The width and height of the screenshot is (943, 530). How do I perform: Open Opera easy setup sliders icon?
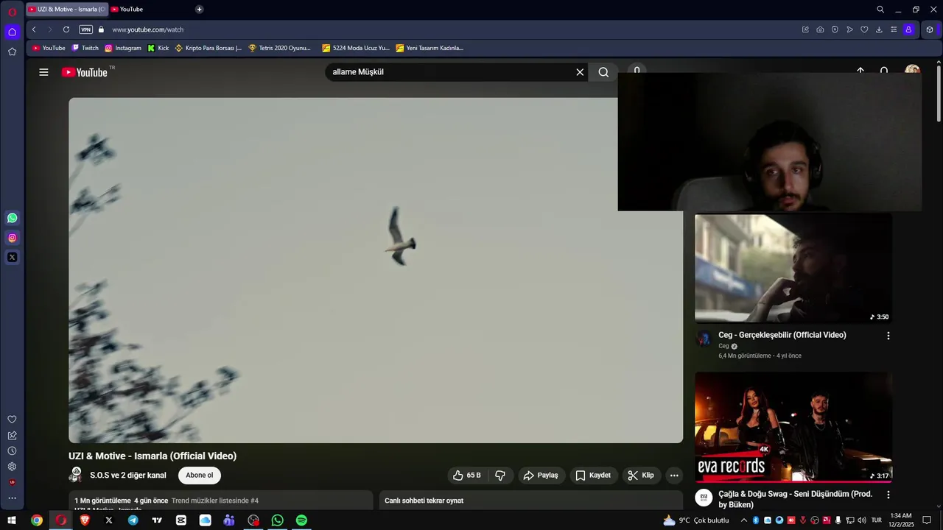tap(894, 29)
